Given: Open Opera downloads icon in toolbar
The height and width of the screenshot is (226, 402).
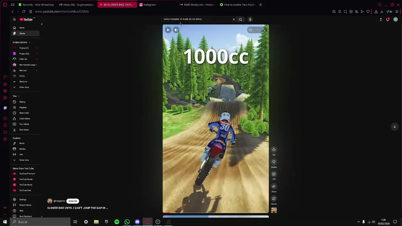Looking at the screenshot, I should tap(382, 12).
